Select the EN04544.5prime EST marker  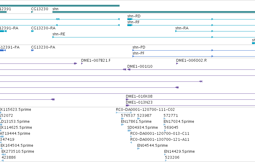(x=138, y=149)
